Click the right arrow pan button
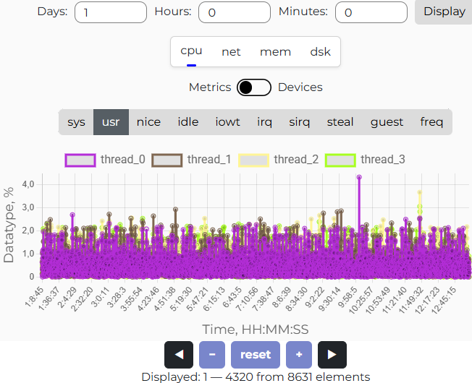The image size is (472, 383). click(x=332, y=355)
